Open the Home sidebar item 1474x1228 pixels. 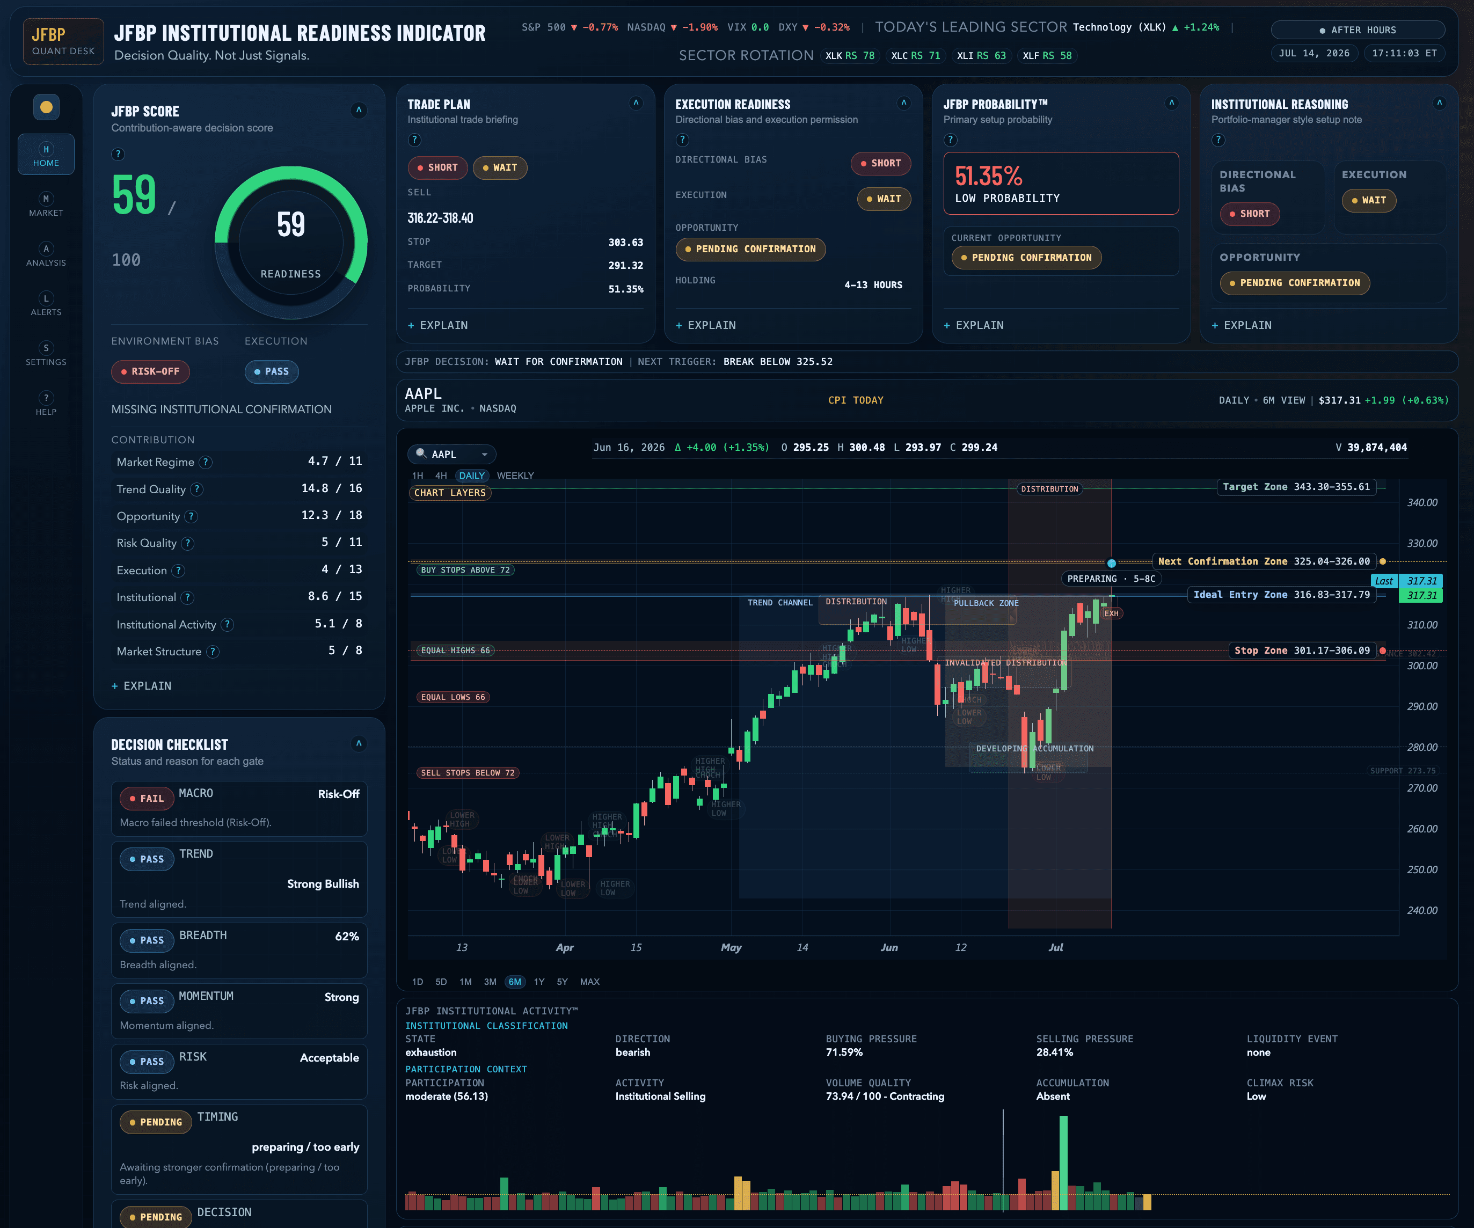click(46, 155)
